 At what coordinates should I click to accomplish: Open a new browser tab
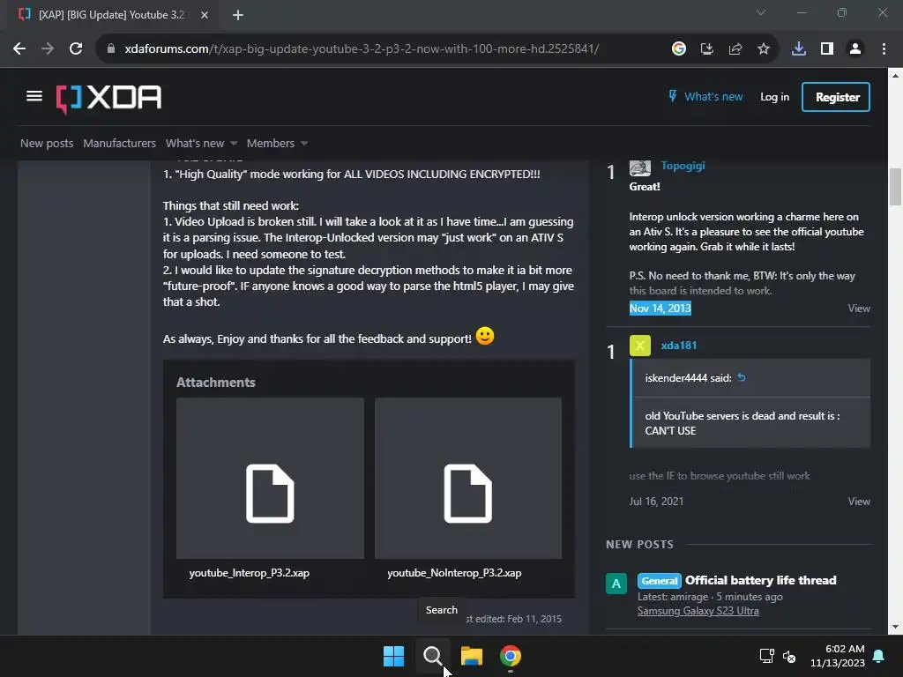pos(238,15)
